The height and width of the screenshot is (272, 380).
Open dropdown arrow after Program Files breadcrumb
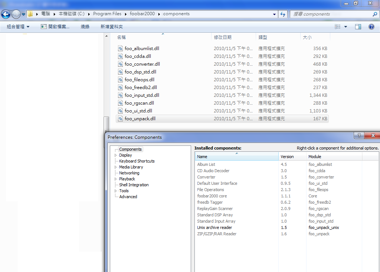click(125, 14)
